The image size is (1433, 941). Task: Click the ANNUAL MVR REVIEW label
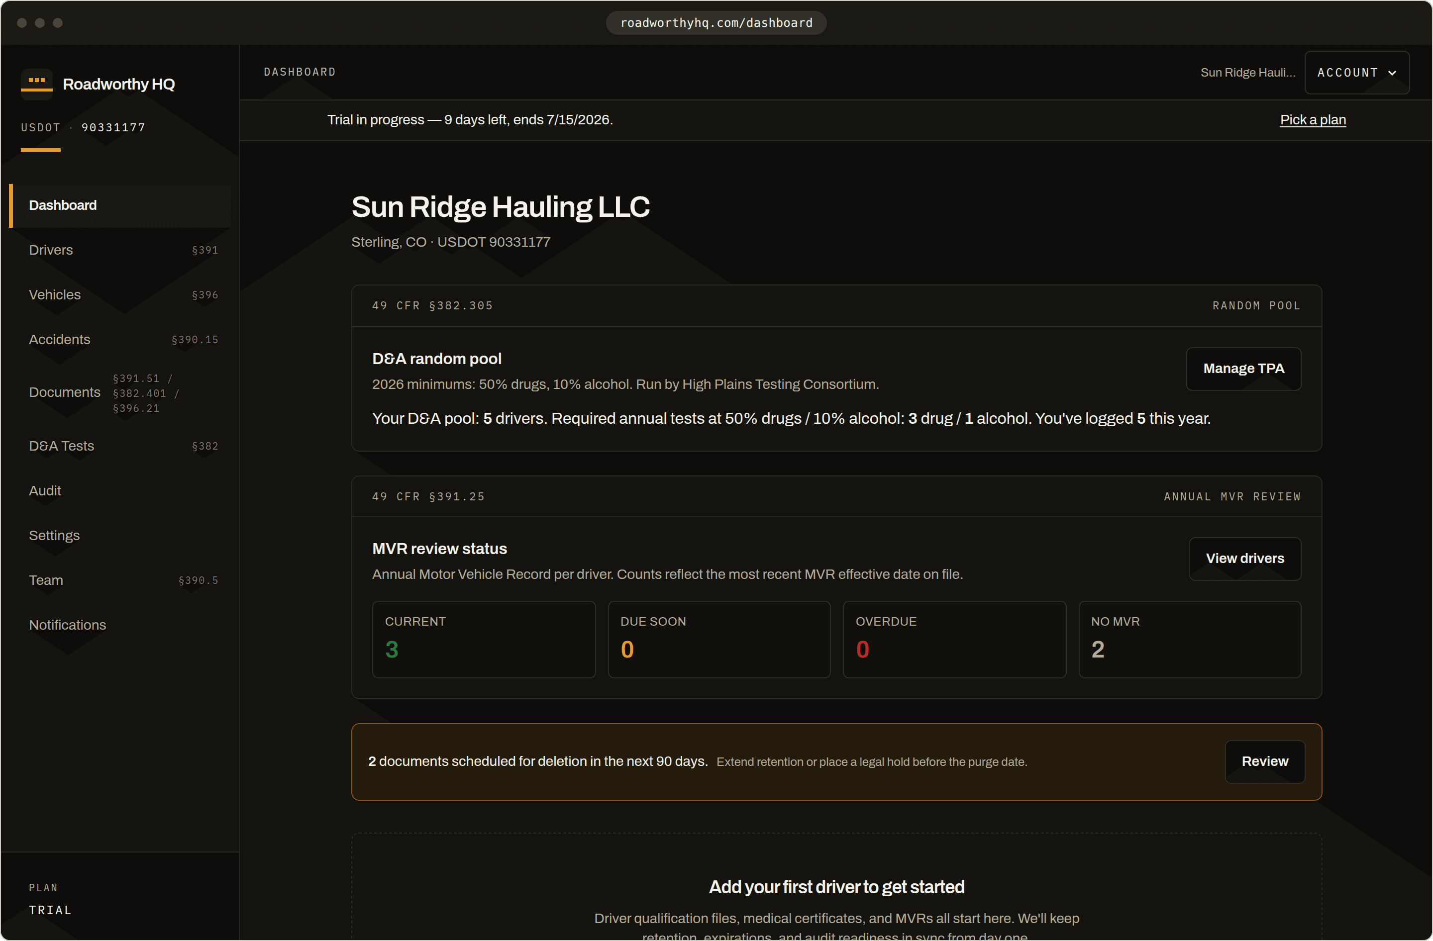(1232, 497)
